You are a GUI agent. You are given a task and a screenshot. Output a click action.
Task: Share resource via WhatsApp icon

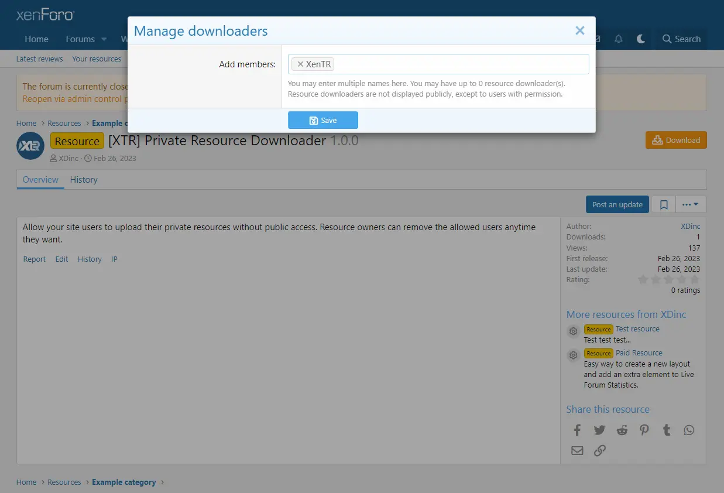click(x=689, y=430)
